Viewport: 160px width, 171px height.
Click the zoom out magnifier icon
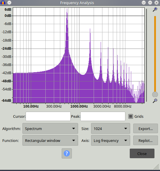[x=155, y=101]
